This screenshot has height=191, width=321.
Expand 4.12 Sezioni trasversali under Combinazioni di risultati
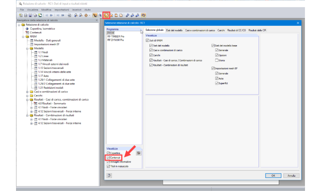click(x=31, y=123)
